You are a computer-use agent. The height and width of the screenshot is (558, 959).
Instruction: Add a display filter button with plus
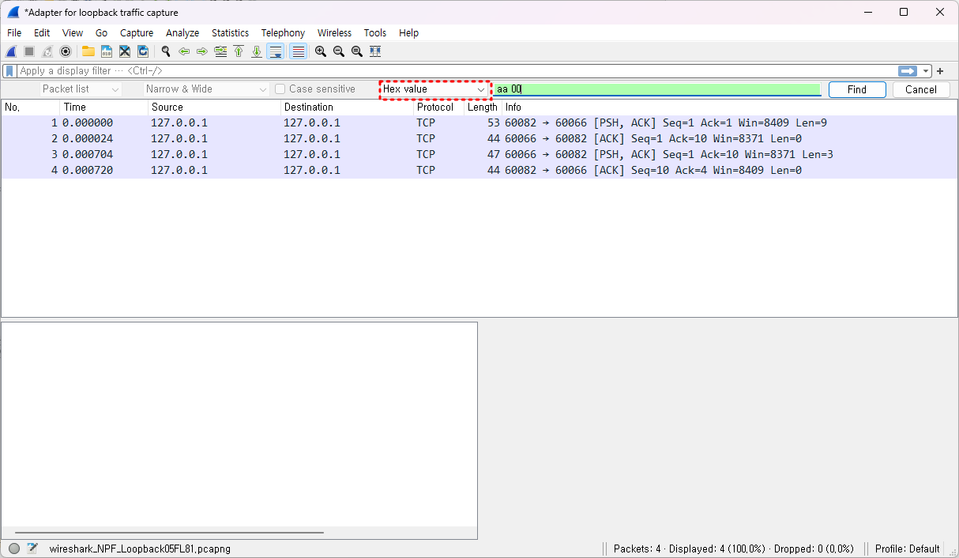pyautogui.click(x=940, y=71)
